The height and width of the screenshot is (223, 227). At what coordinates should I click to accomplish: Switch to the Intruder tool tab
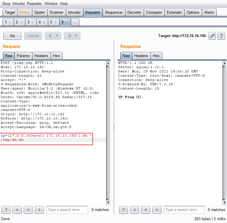pyautogui.click(x=74, y=13)
